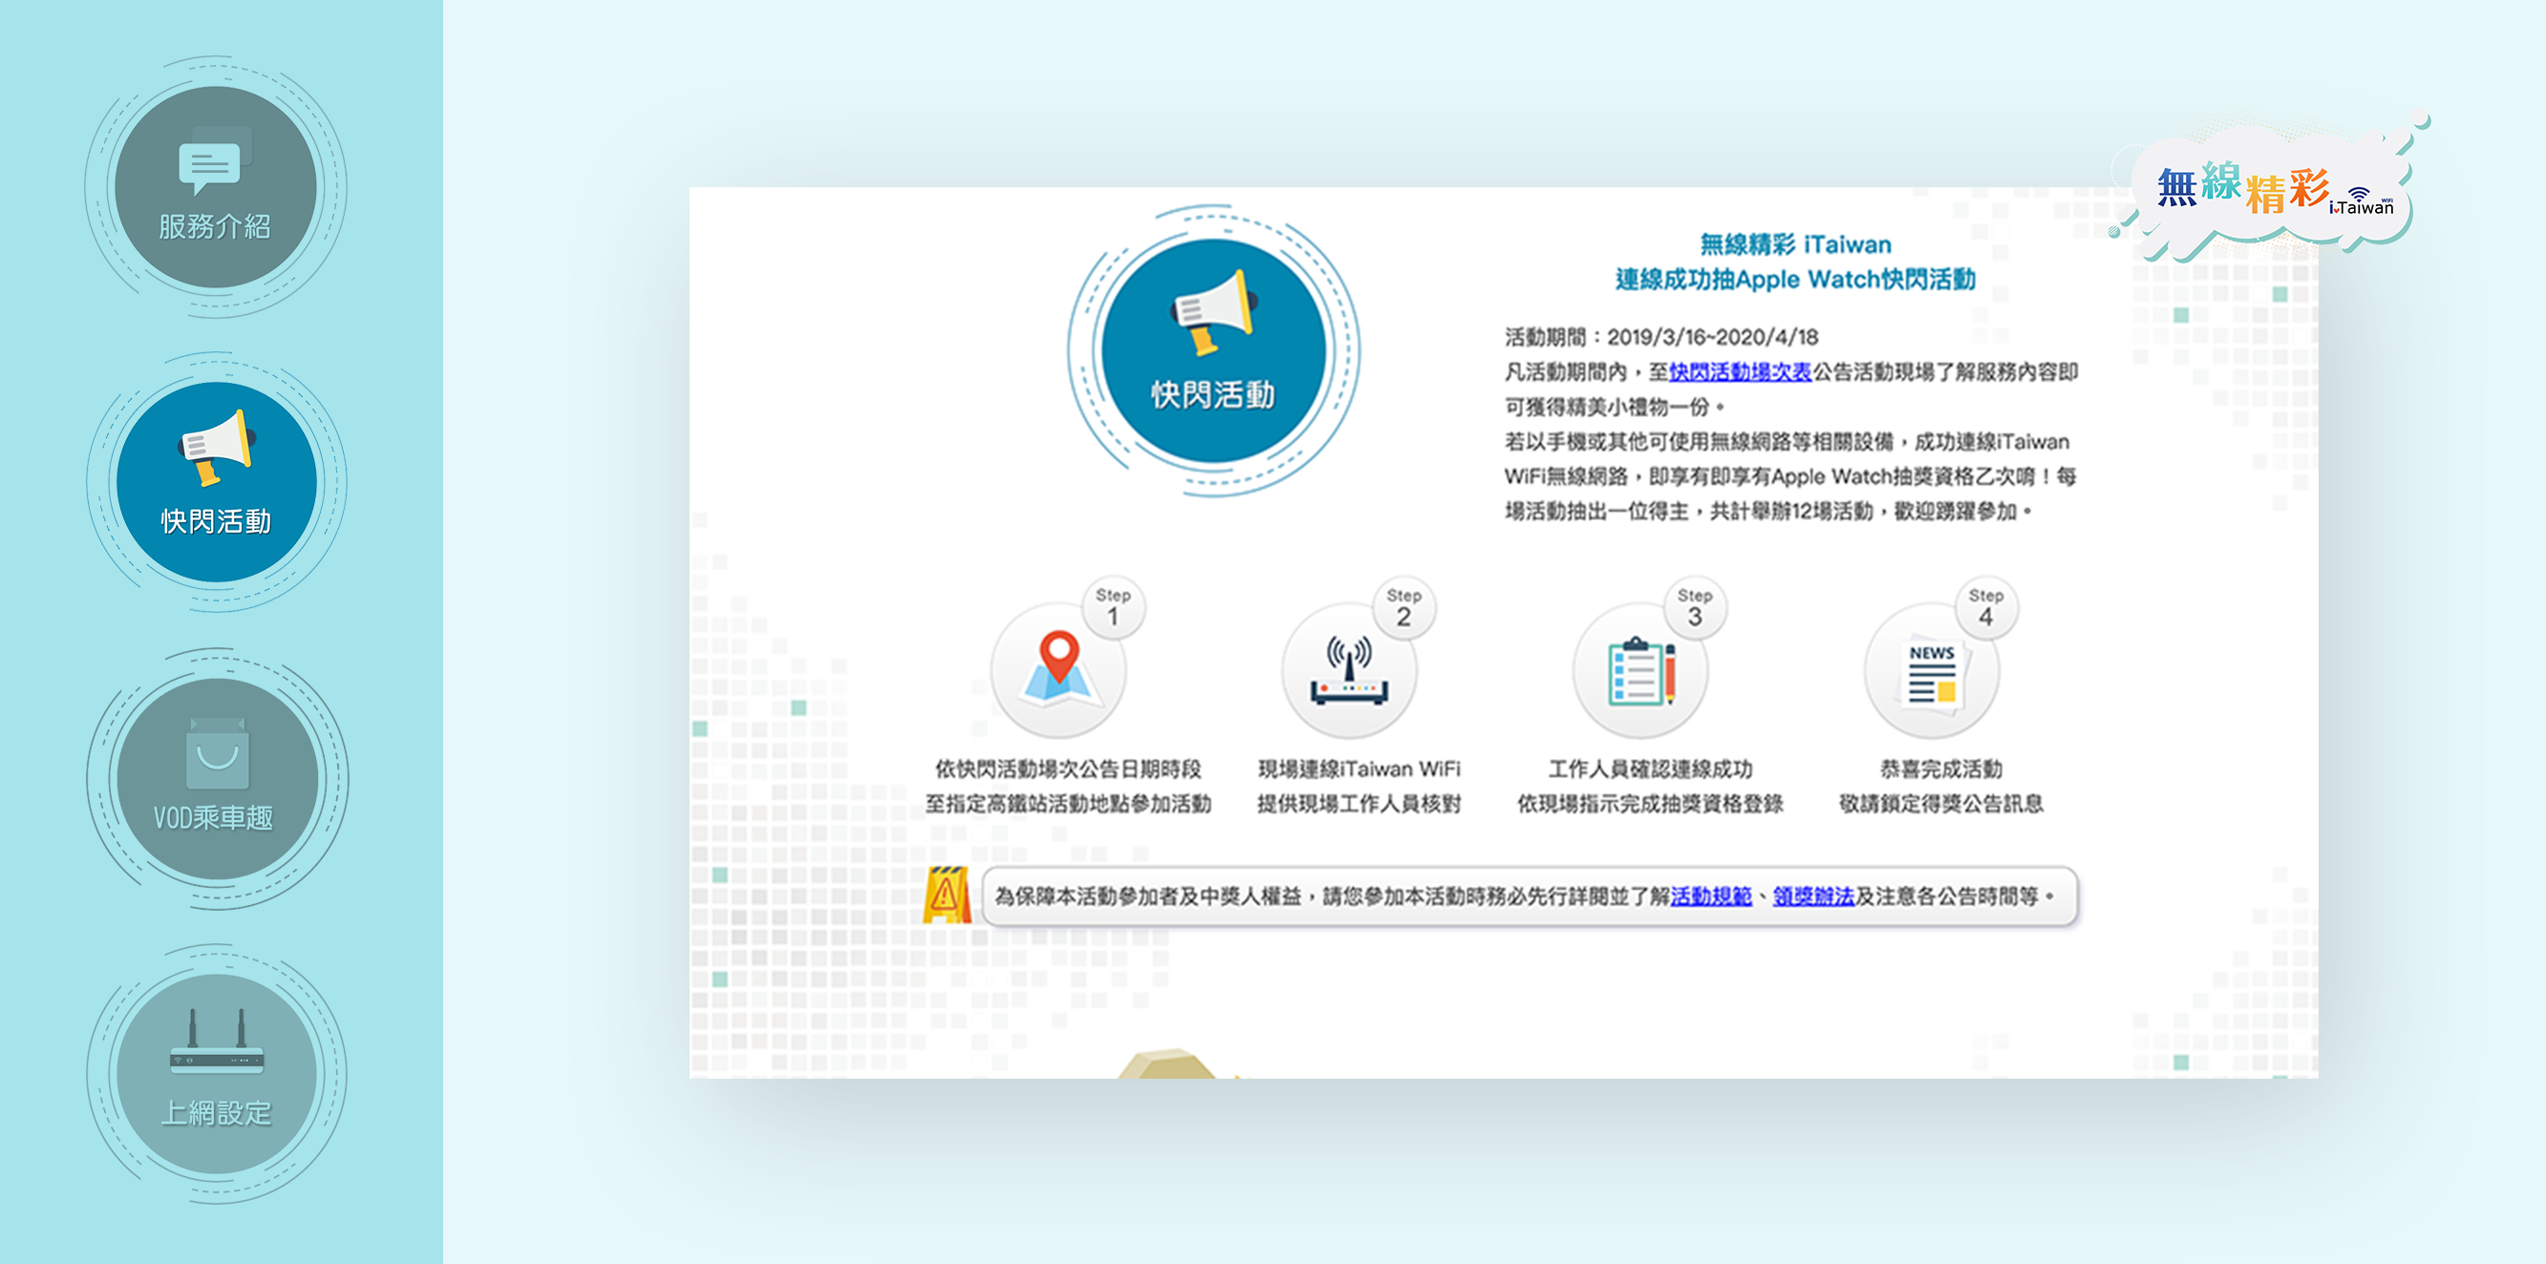Viewport: 2546px width, 1264px height.
Task: Click the caption 依快閃活動場次公告日期時段
Action: pos(1069,769)
